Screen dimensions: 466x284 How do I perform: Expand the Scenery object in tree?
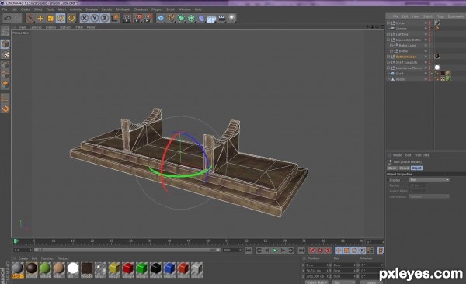tap(388, 23)
